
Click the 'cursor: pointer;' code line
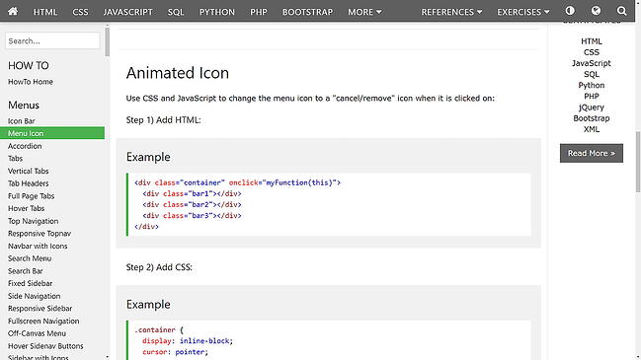pyautogui.click(x=176, y=352)
